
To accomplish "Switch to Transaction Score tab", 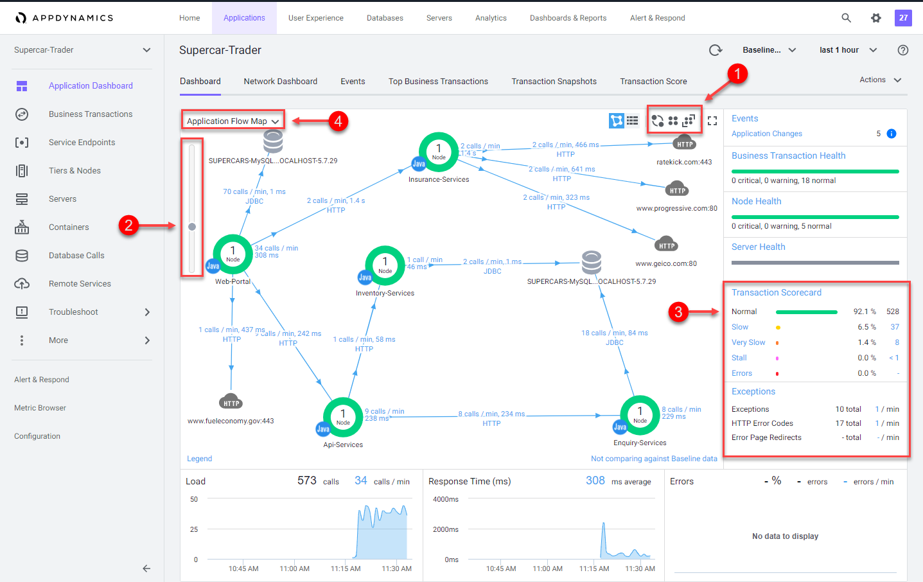I will [653, 81].
